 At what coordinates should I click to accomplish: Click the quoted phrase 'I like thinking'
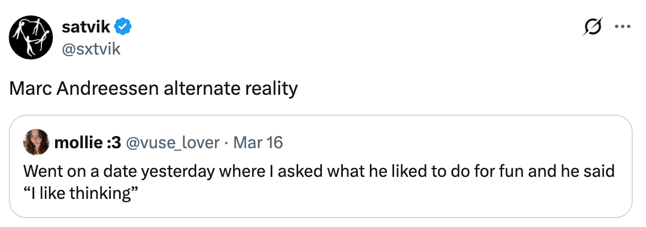tap(80, 193)
